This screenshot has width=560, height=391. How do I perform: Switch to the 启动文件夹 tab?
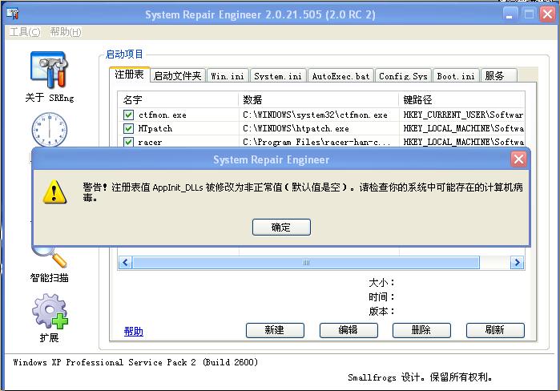(178, 75)
